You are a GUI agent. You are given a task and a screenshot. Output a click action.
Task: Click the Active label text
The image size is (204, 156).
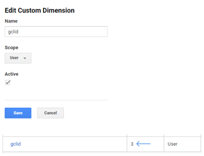point(11,74)
